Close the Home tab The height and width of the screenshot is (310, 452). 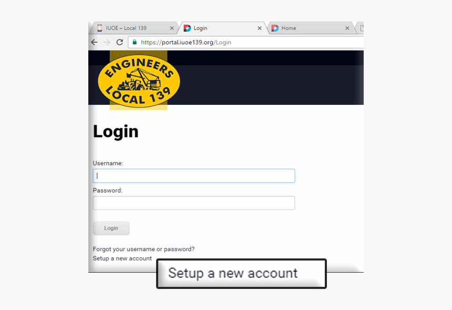[347, 28]
